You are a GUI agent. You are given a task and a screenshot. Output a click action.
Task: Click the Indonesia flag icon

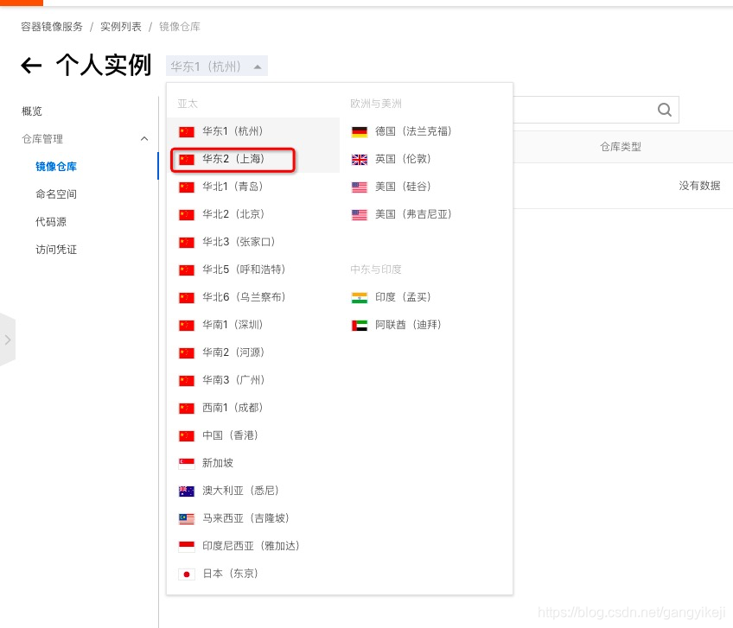point(187,546)
